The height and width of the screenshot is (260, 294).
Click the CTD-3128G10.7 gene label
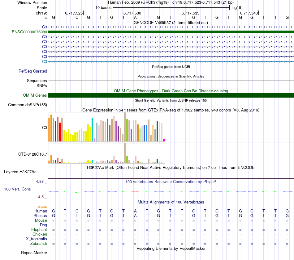pos(32,154)
